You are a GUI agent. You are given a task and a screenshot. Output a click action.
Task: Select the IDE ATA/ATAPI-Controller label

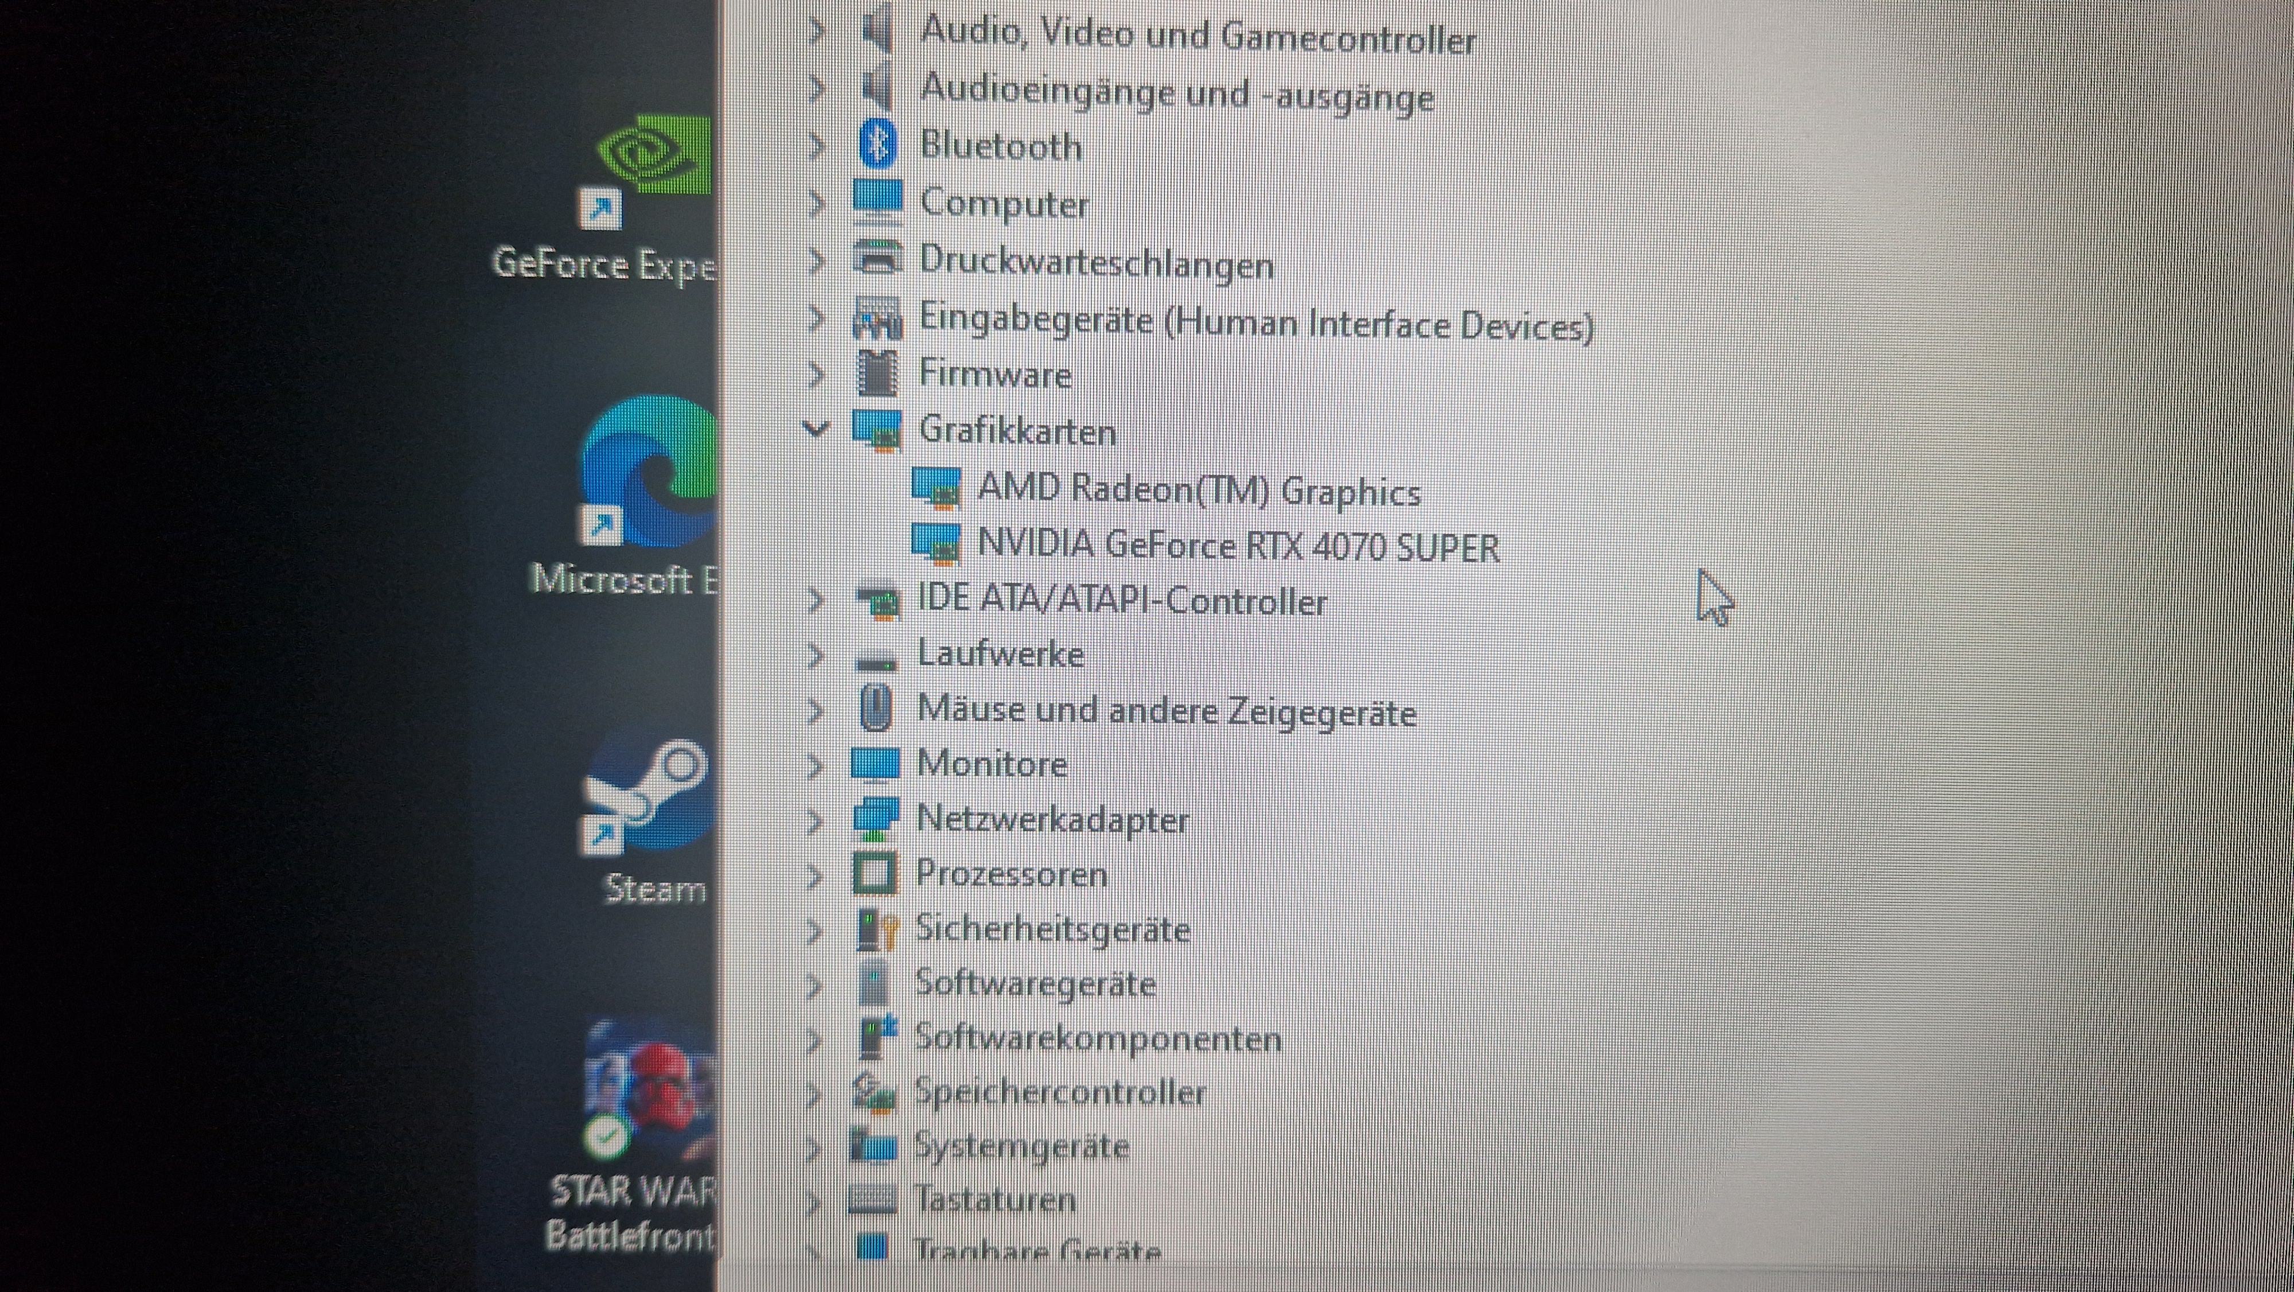coord(1122,601)
